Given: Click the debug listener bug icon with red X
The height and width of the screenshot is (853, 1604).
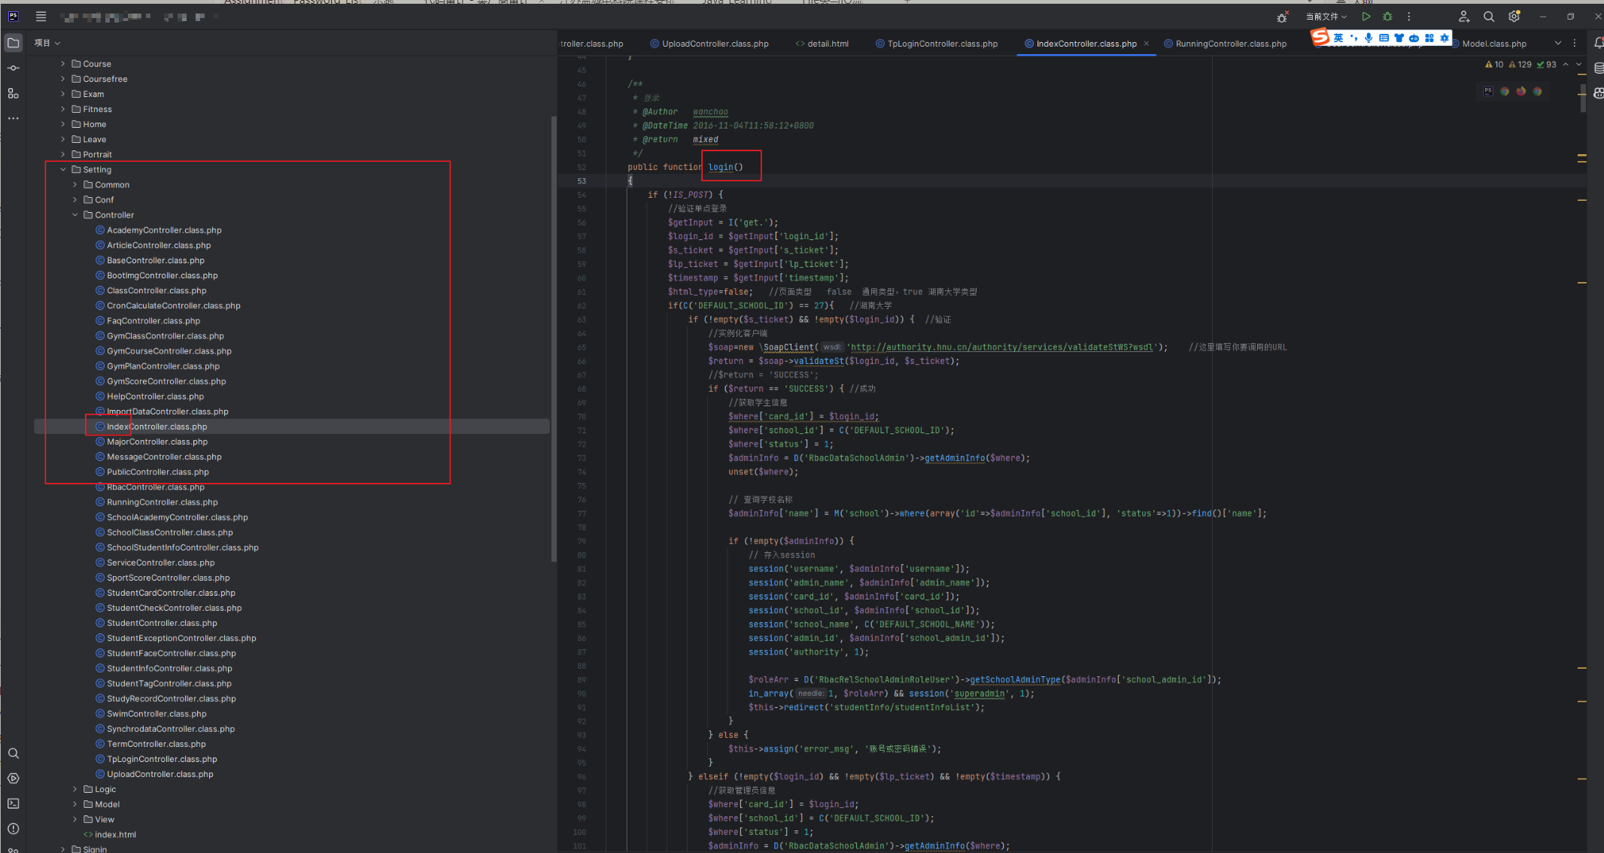Looking at the screenshot, I should tap(1283, 17).
